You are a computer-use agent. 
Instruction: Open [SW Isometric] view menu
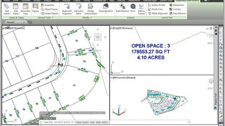coord(120,78)
